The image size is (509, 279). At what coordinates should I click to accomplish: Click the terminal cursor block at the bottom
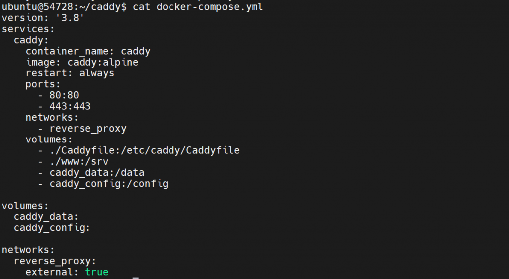[135, 278]
